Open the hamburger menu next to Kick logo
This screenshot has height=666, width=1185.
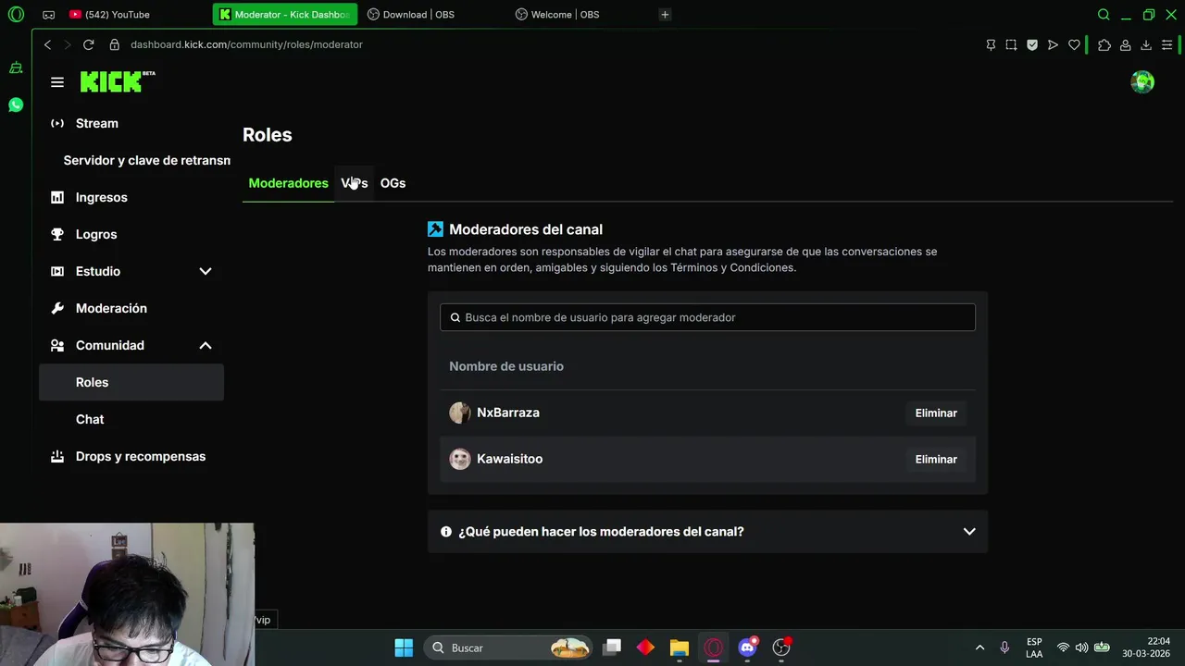point(57,82)
